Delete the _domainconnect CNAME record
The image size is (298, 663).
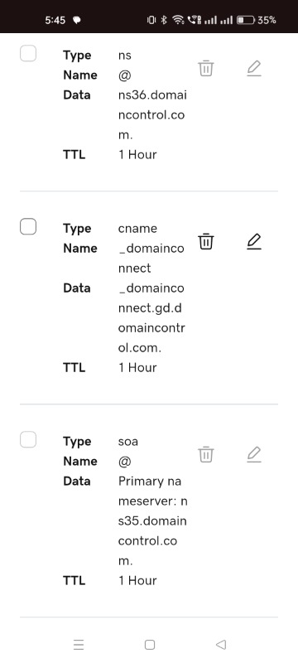click(x=206, y=241)
